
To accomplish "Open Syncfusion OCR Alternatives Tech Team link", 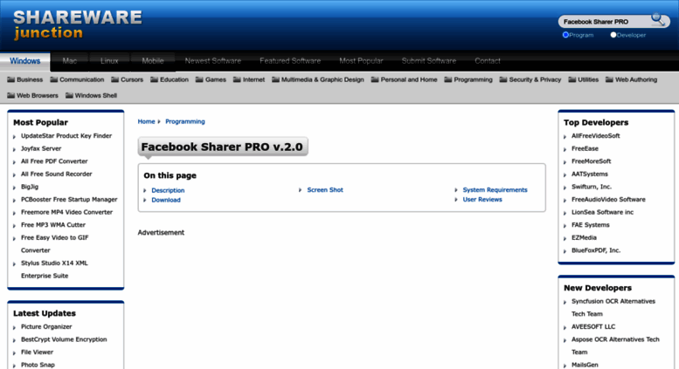I will 613,308.
